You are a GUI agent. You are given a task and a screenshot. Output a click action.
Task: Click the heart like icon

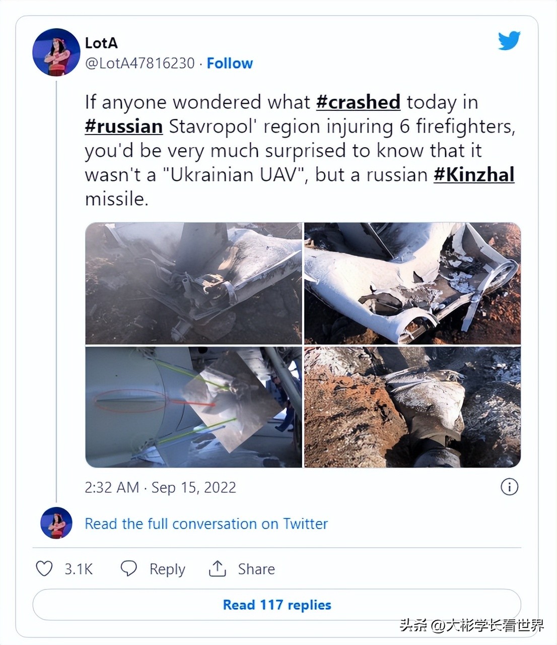[44, 568]
